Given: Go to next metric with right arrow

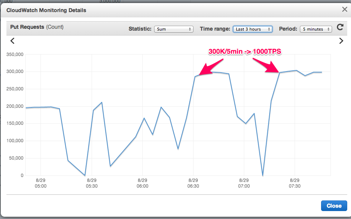Looking at the screenshot, I should 341,41.
